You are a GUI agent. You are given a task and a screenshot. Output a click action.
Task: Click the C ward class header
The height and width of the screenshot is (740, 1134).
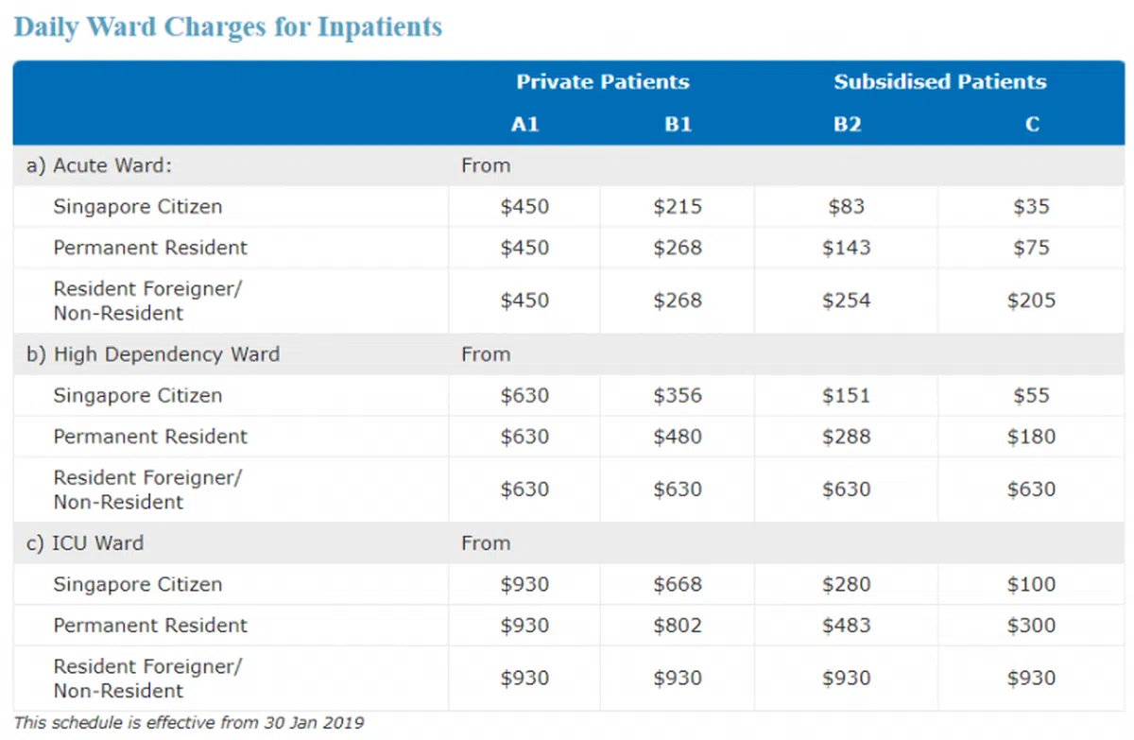[x=1032, y=125]
